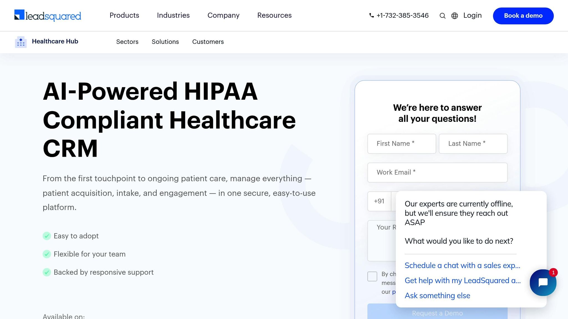Choose Ask something else in chat
568x319 pixels.
click(437, 295)
